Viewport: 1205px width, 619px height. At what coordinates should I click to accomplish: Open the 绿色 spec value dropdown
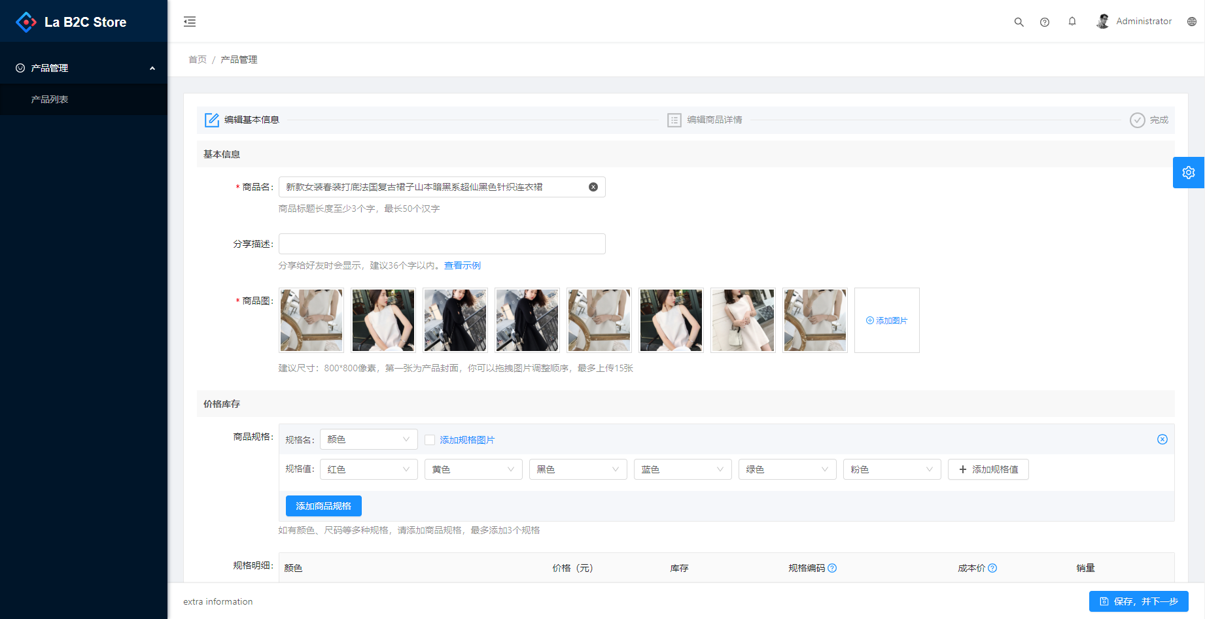coord(788,469)
